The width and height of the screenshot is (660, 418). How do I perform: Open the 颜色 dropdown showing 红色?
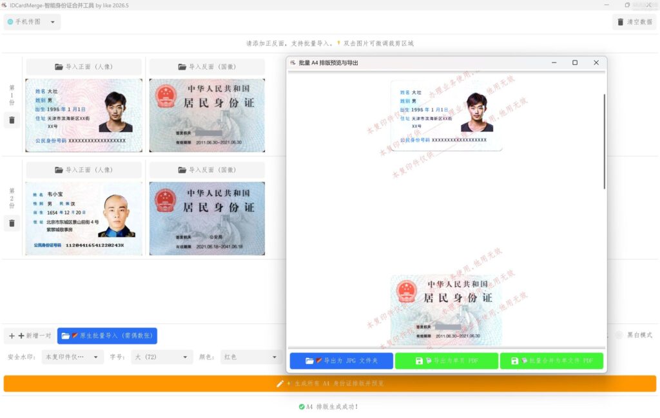(251, 357)
